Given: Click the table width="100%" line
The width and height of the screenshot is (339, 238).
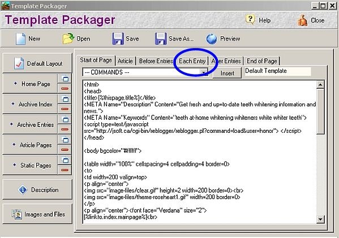Looking at the screenshot, I should [157, 164].
